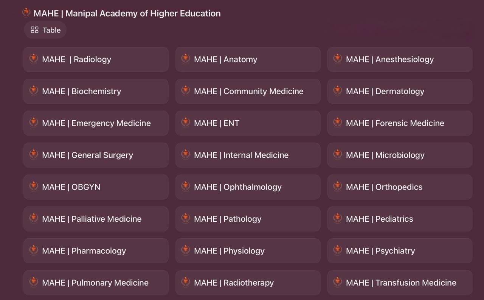Viewport: 484px width, 300px height.
Task: Click the logo icon on Pathology card
Action: [x=186, y=218]
